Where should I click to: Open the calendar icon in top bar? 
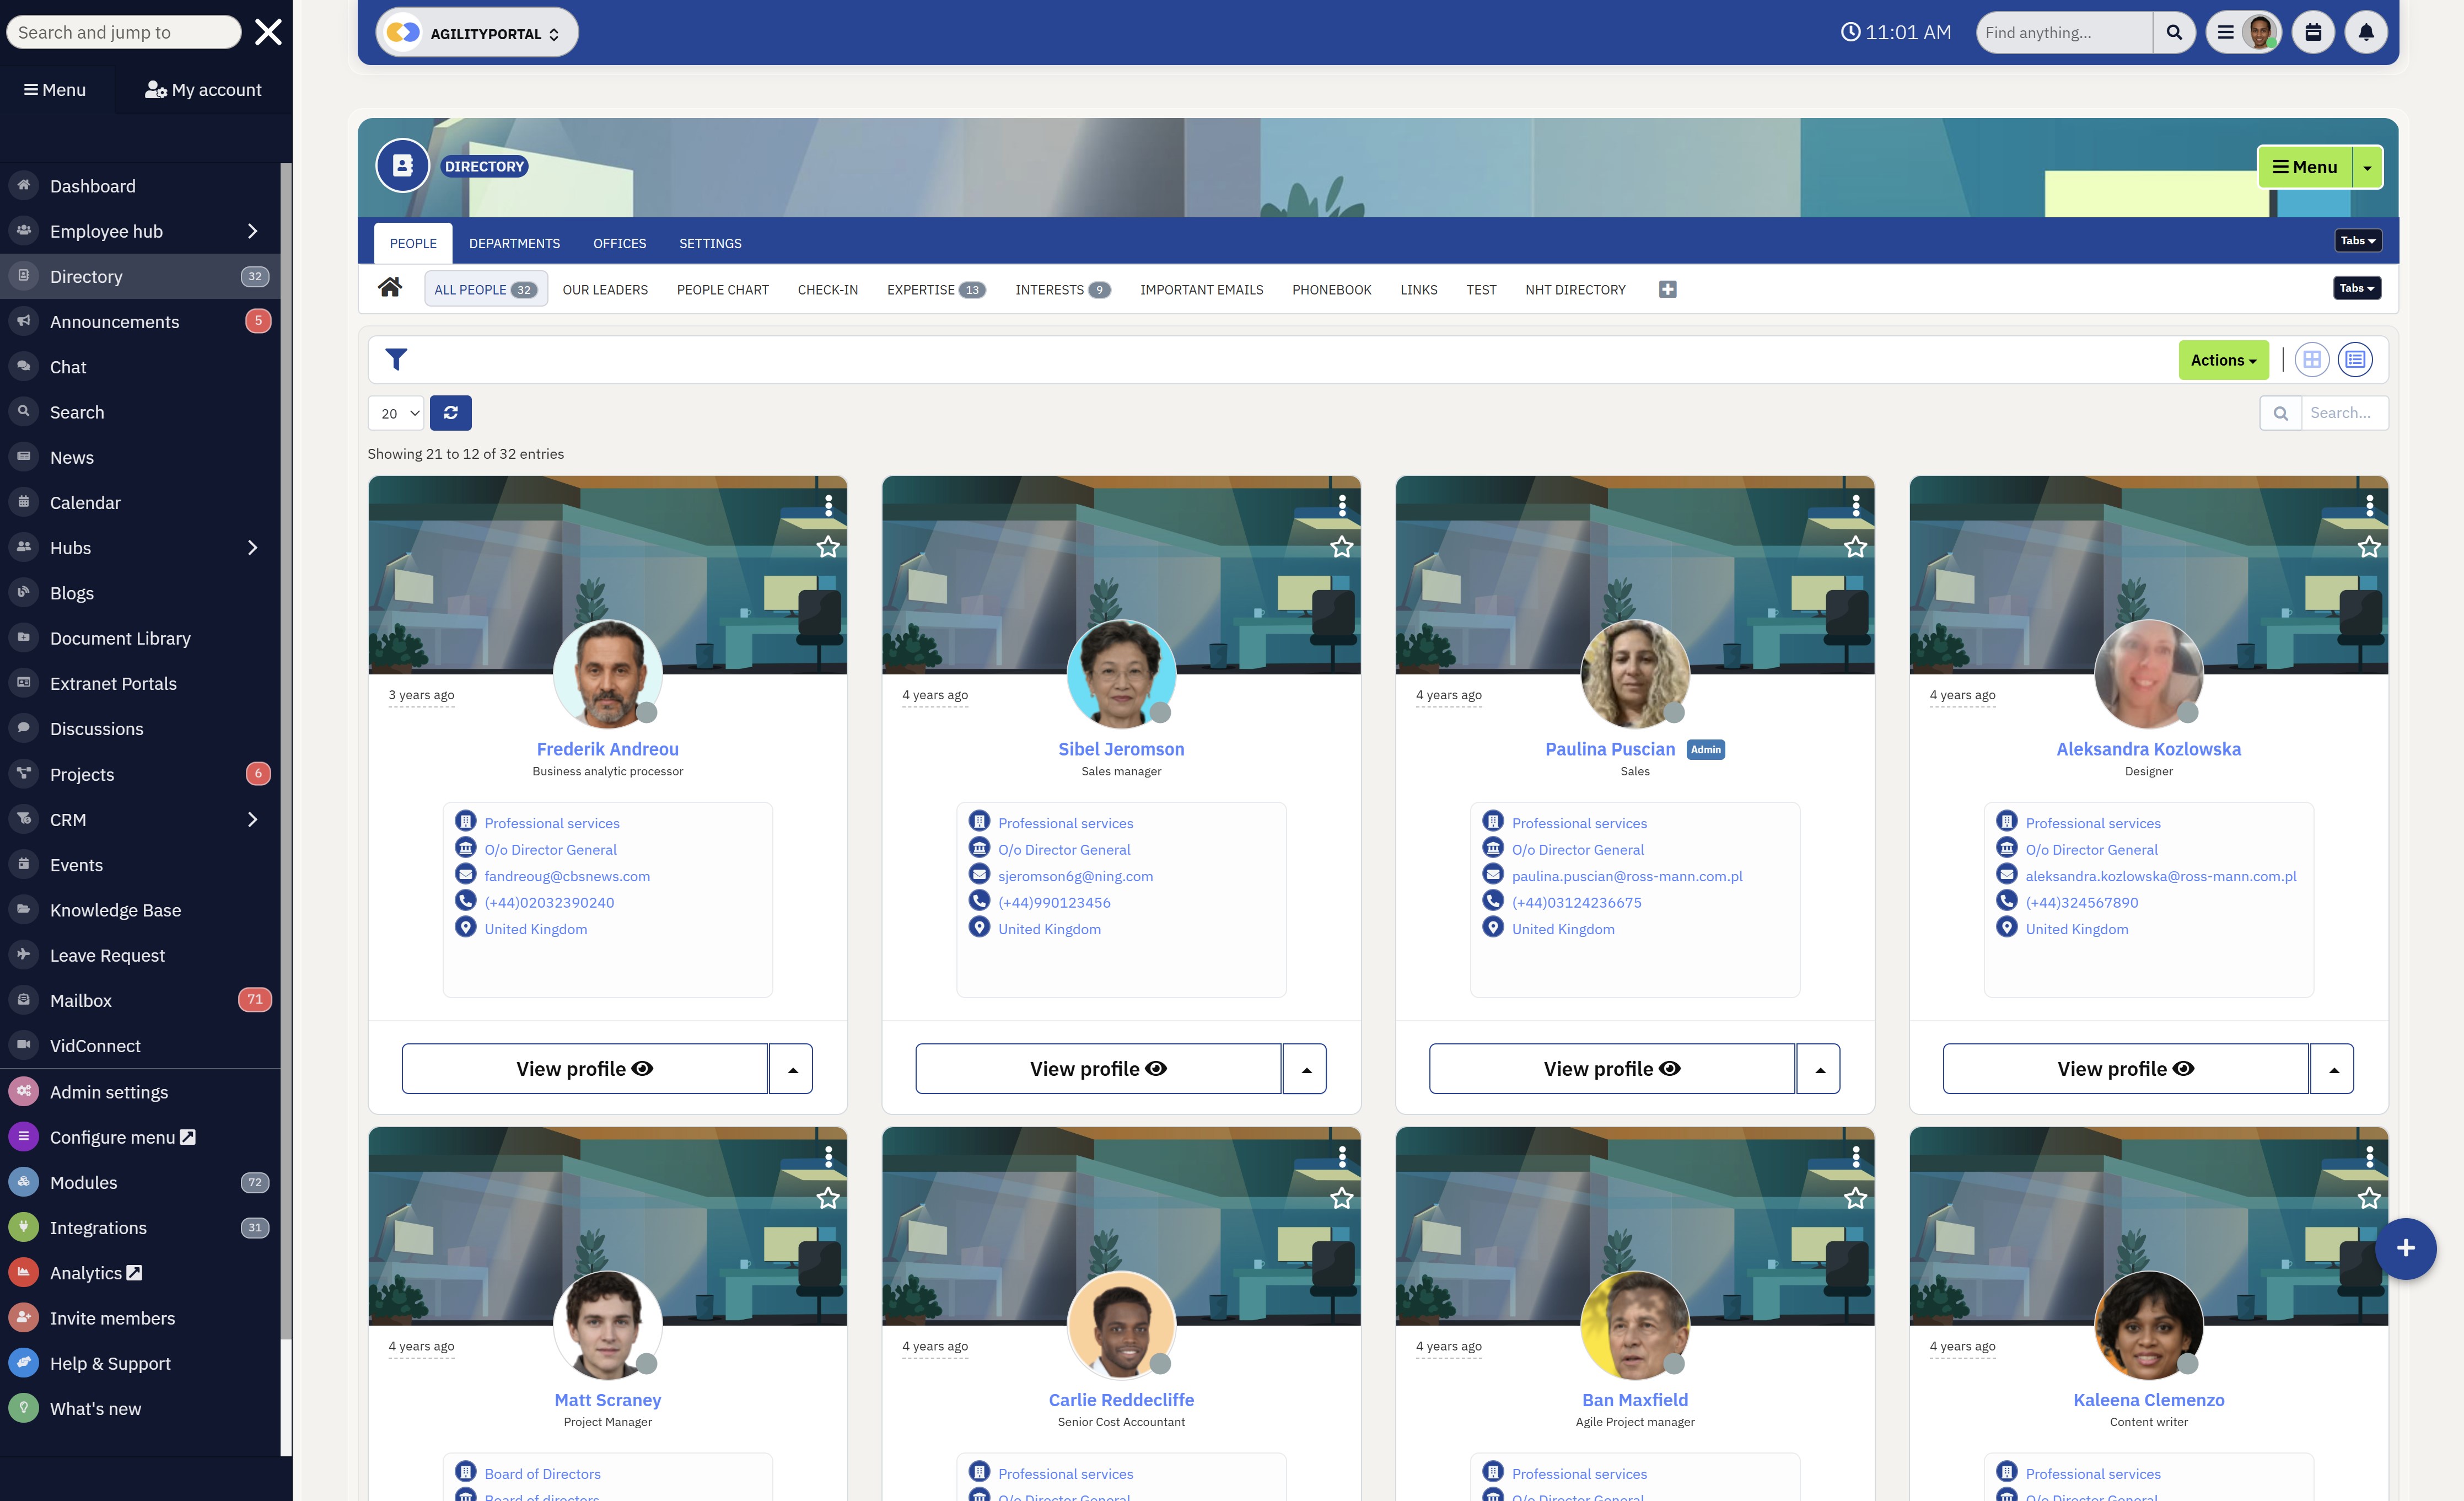[2313, 32]
